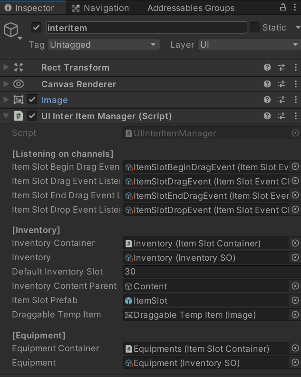
Task: Select the ItemSlotDragEvent reference field
Action: 206,181
